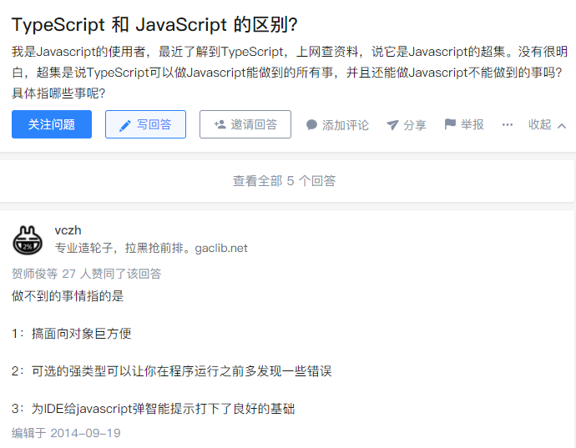Click vczh's bio 专业造轮子，拉黑抢前排。gaclib.net
The image size is (576, 448).
pos(151,249)
